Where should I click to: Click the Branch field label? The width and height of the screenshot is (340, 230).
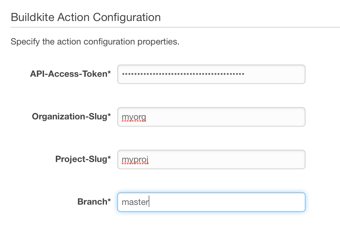(92, 202)
